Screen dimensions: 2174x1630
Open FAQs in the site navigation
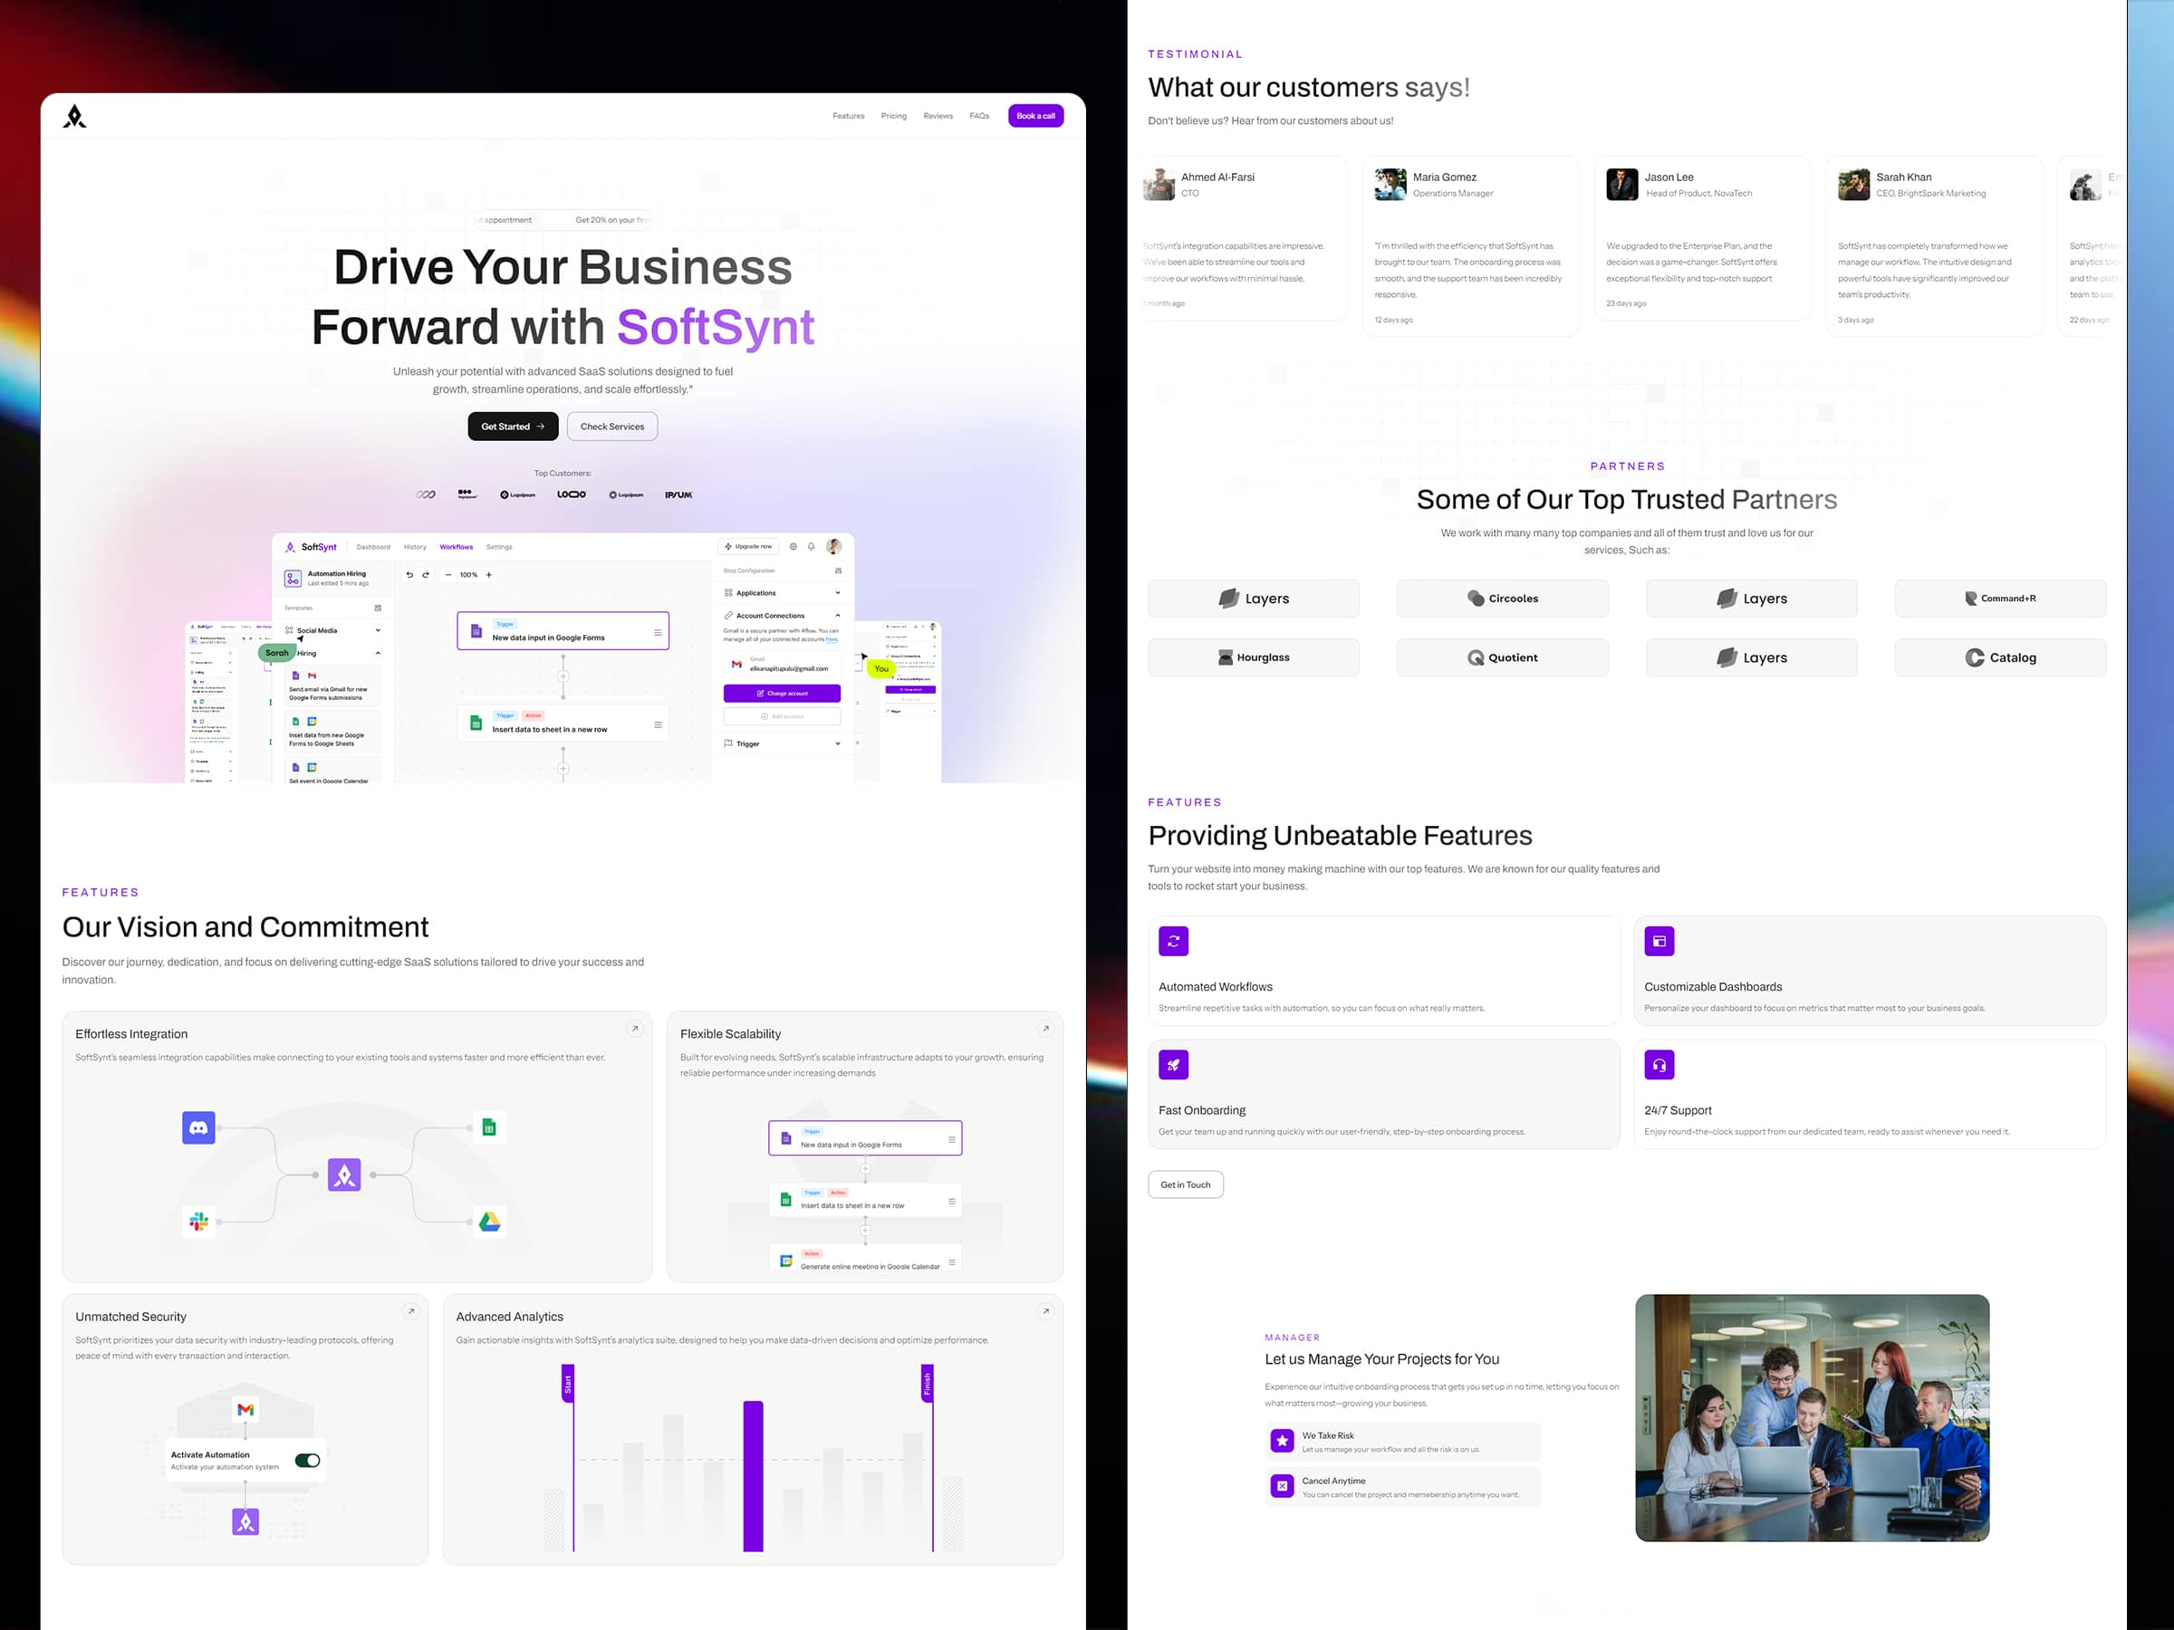979,116
